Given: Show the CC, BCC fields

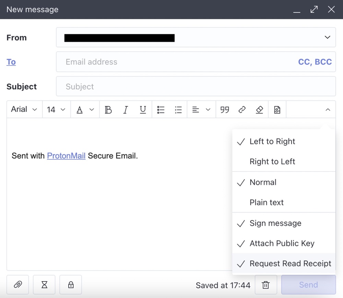Looking at the screenshot, I should [x=315, y=62].
